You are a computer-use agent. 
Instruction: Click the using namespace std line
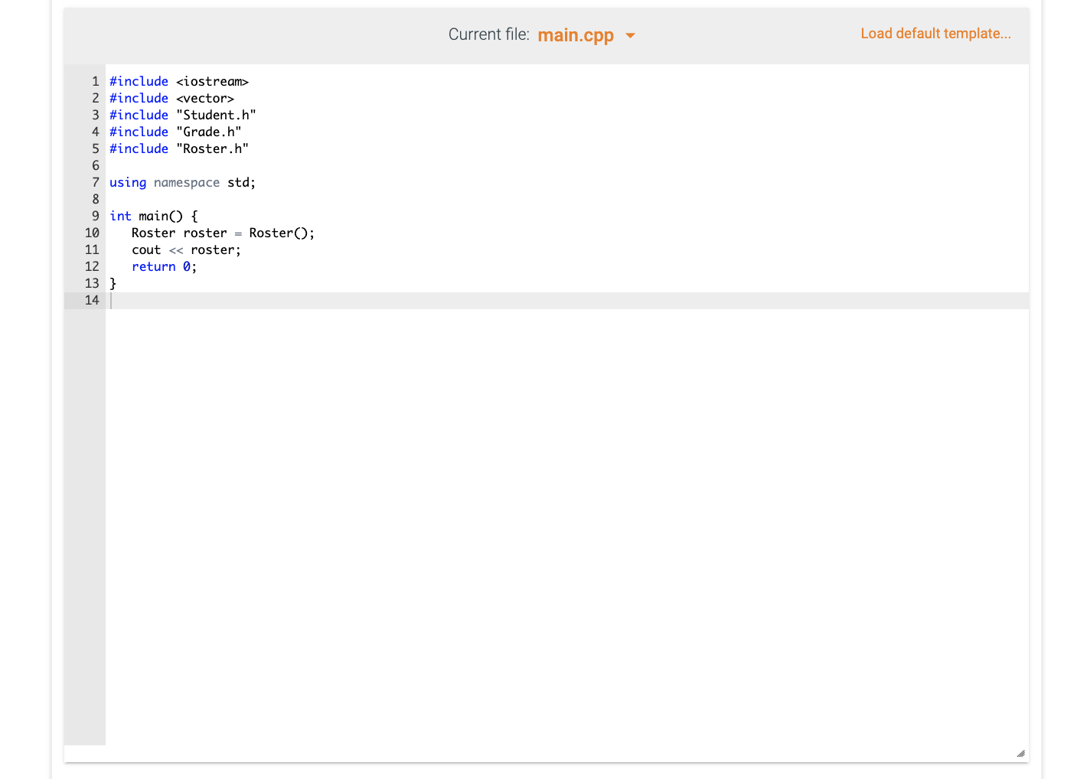pos(182,182)
